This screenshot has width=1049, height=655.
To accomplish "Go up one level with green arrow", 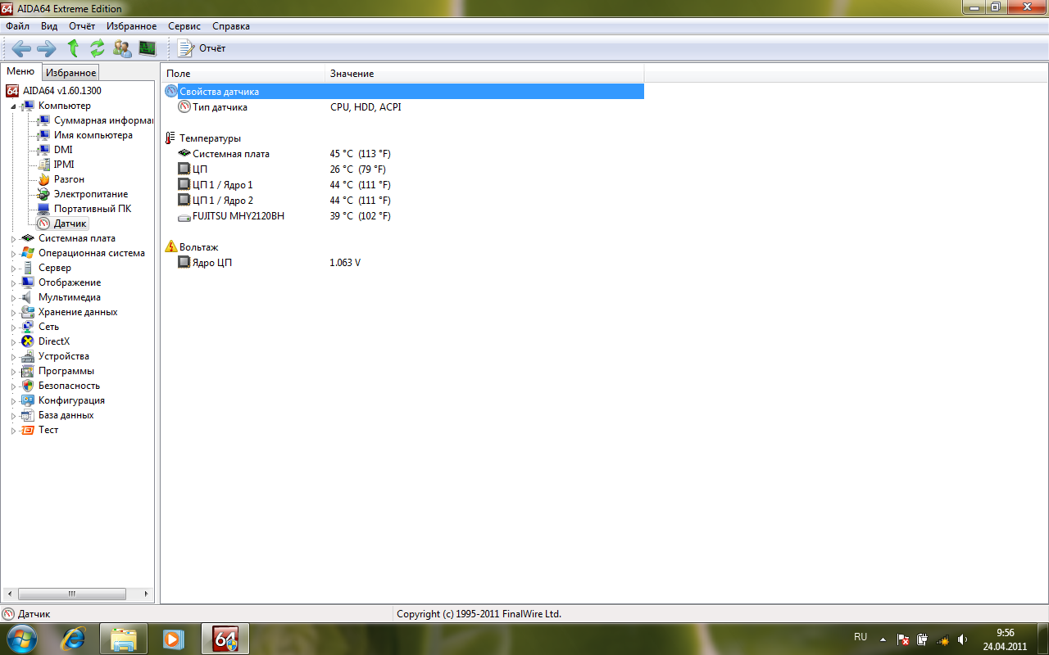I will (73, 48).
